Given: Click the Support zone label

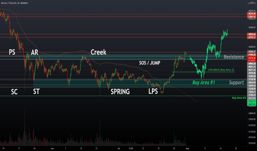Looking at the screenshot, I should click(x=236, y=83).
